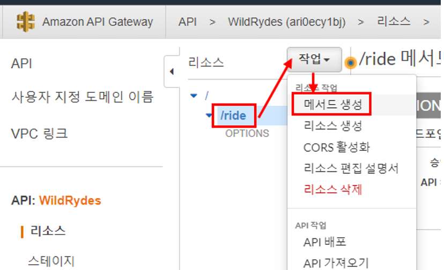Click WildRydes API name in sidebar
This screenshot has height=270, width=444.
click(70, 201)
